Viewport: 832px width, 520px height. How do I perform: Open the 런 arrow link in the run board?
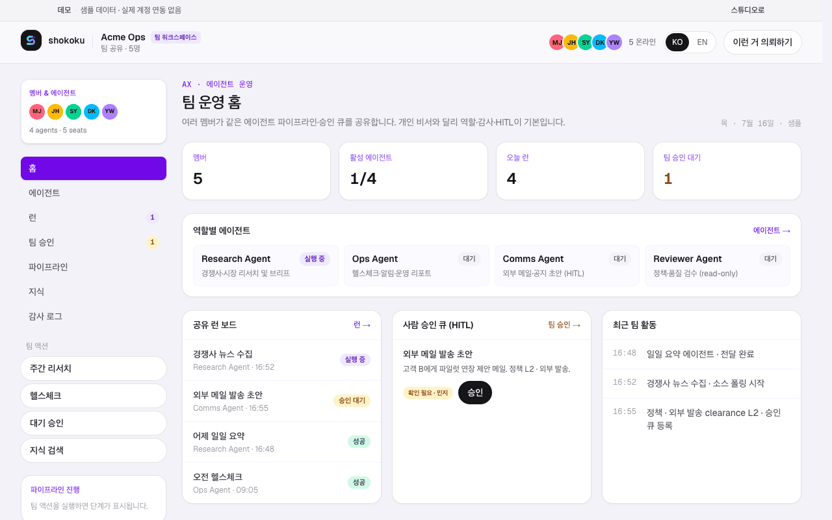[x=362, y=325]
